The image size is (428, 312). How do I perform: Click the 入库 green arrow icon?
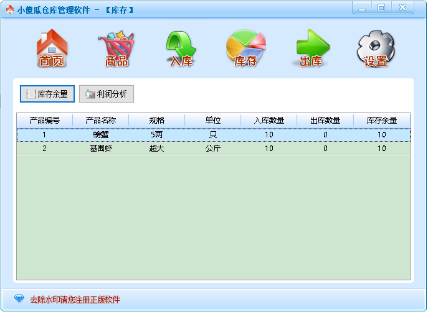tap(181, 48)
